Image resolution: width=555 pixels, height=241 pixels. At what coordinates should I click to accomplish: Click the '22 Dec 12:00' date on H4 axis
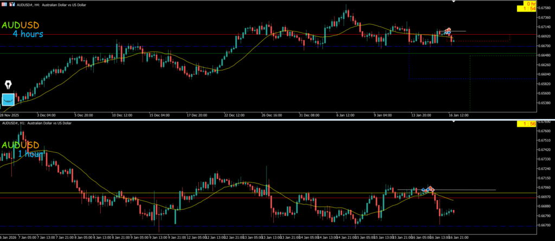(235, 115)
